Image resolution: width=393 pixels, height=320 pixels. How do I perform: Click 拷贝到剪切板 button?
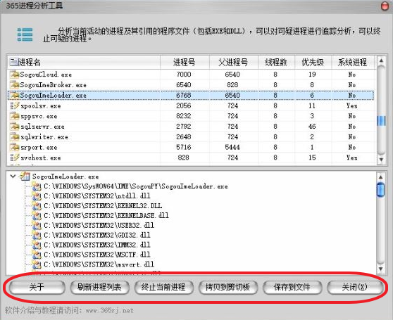point(227,287)
